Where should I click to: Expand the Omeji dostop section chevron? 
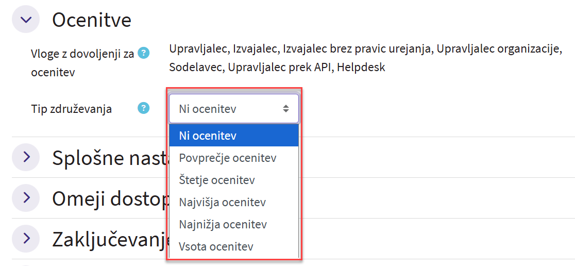point(26,197)
